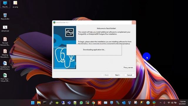Open the Windows Start menu
The image size is (188, 106).
(x=33, y=103)
